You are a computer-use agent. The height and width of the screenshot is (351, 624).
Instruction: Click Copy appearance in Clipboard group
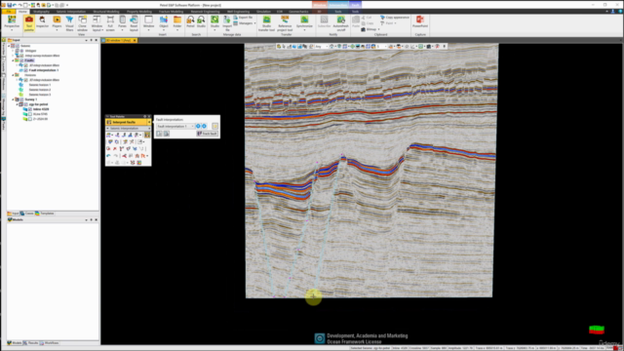pos(395,18)
